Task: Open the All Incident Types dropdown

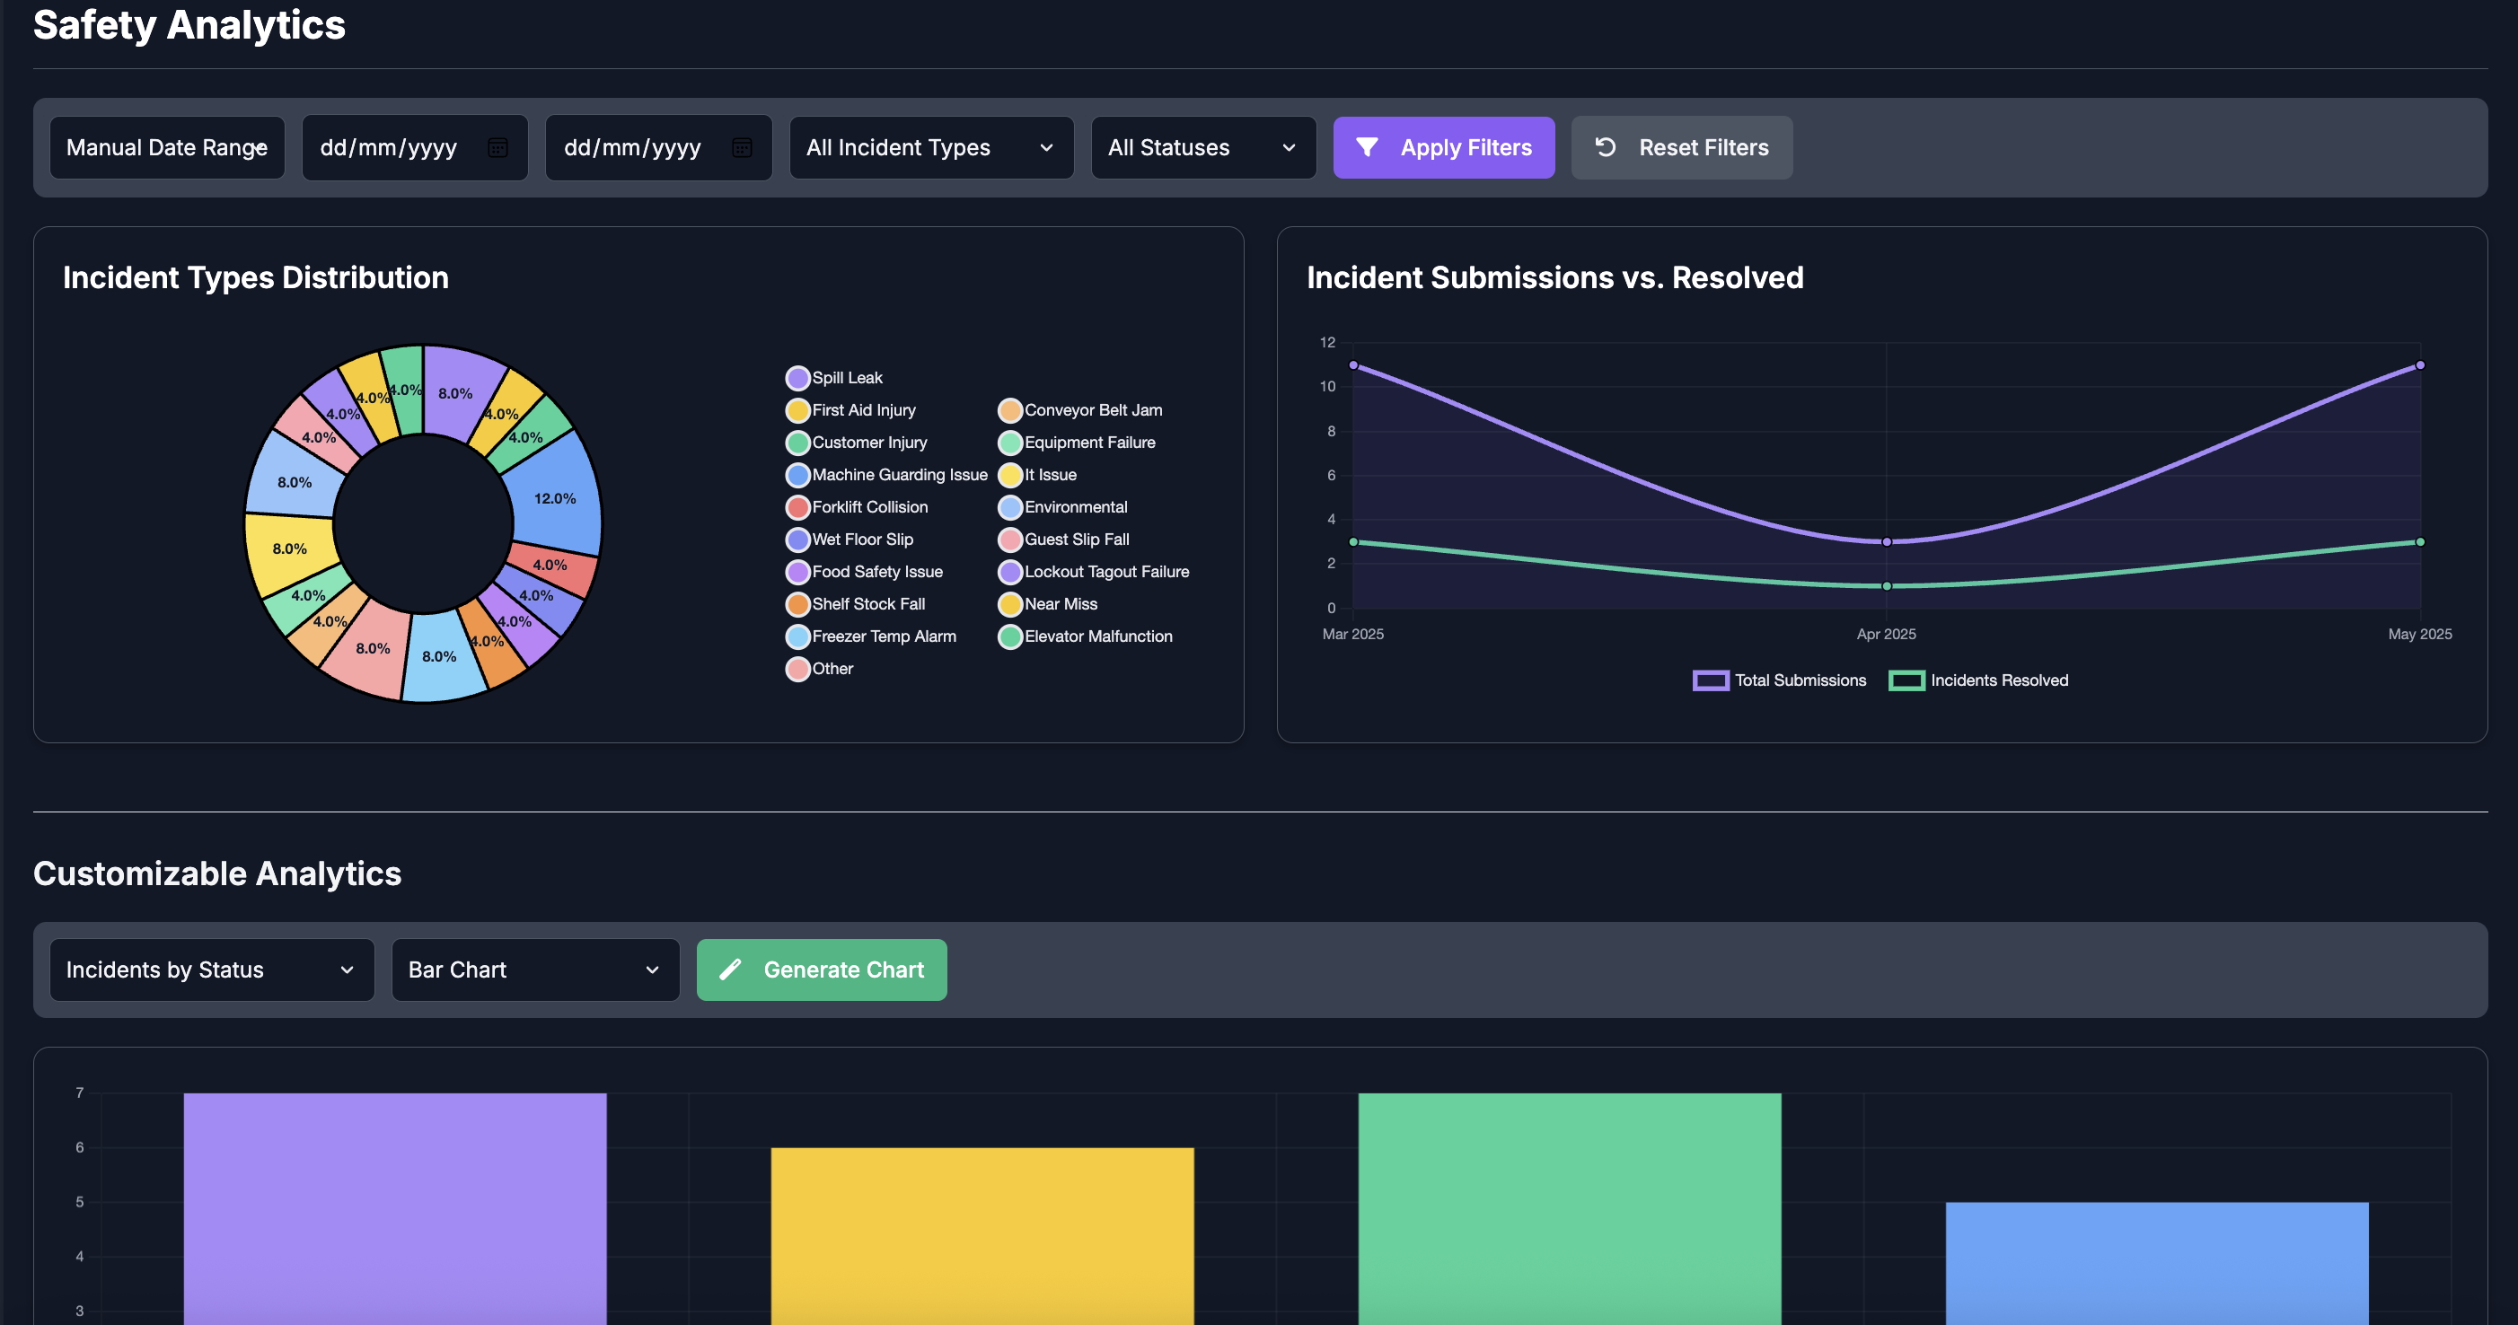Action: click(929, 147)
